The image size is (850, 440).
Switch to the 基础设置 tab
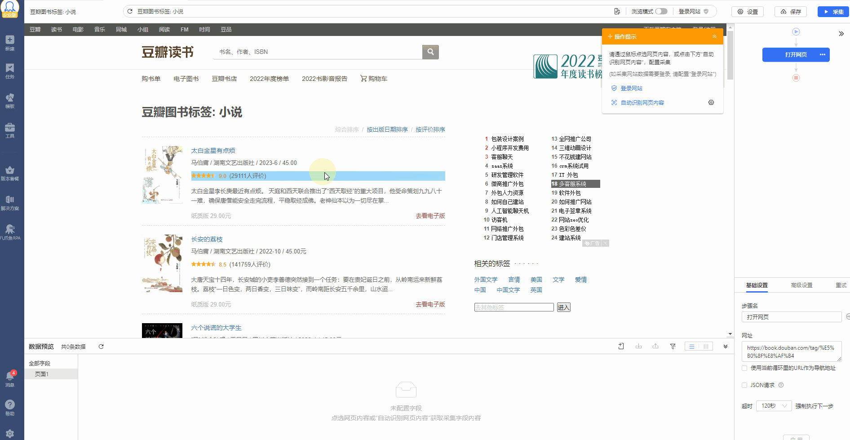tap(757, 285)
